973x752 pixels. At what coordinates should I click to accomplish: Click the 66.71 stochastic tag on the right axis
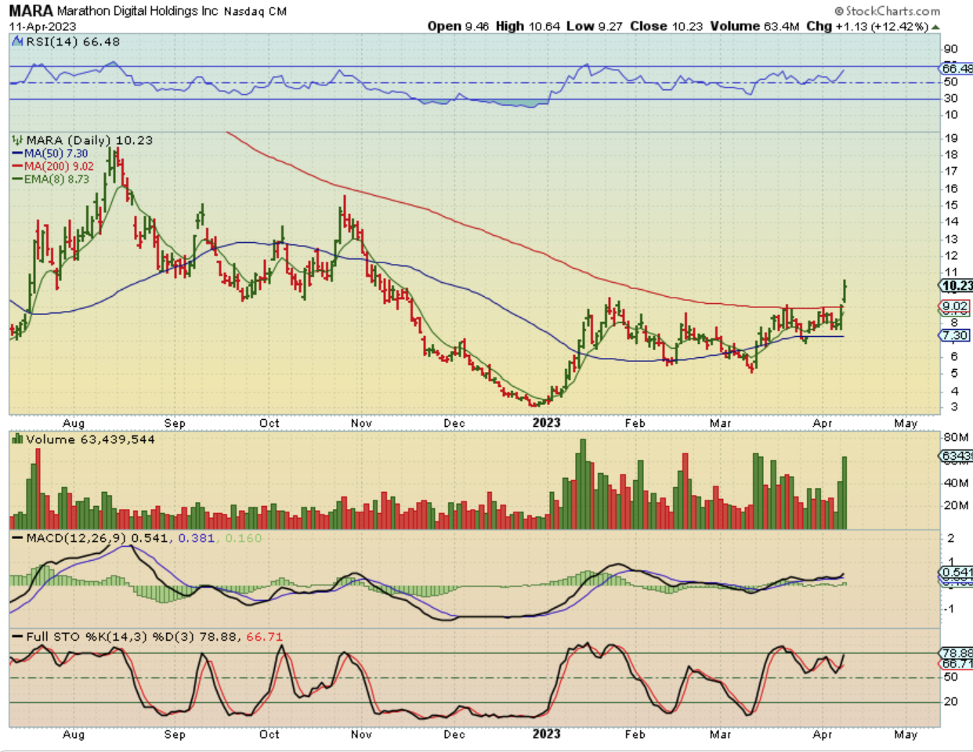pos(957,663)
